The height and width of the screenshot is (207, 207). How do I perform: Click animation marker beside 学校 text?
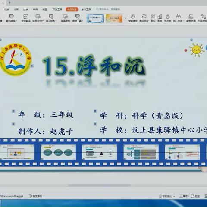[x=95, y=124]
